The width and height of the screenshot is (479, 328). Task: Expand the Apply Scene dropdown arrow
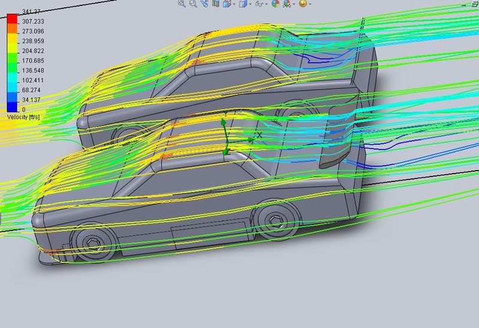point(294,4)
